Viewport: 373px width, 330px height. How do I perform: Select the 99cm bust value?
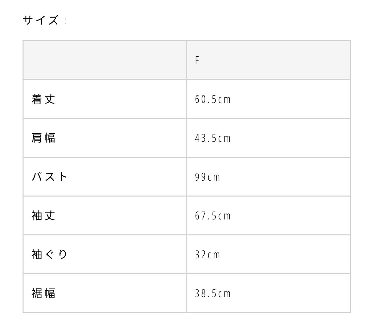click(x=207, y=177)
